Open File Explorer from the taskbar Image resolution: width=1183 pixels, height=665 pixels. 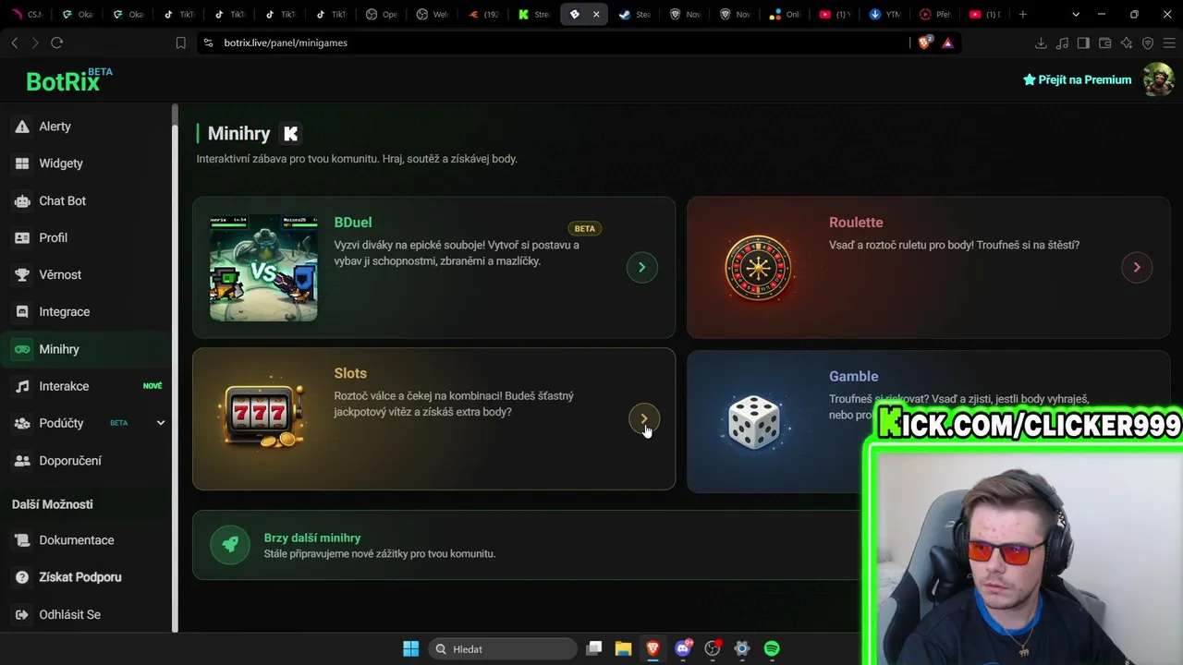tap(623, 648)
